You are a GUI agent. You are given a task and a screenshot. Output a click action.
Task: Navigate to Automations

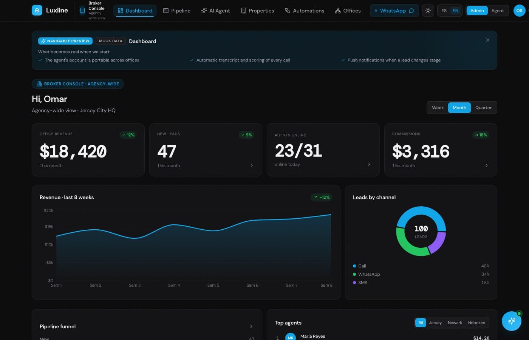[305, 11]
